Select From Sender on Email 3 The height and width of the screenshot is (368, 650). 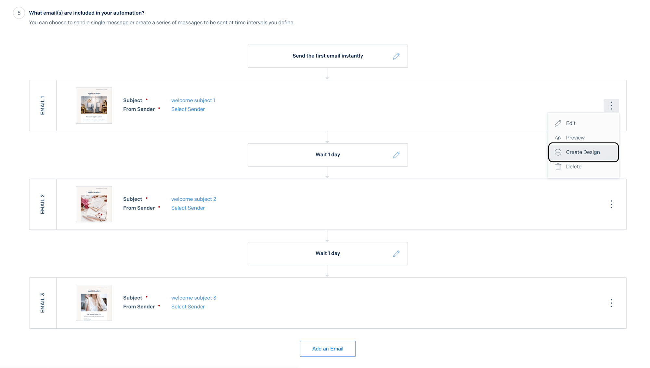tap(188, 307)
